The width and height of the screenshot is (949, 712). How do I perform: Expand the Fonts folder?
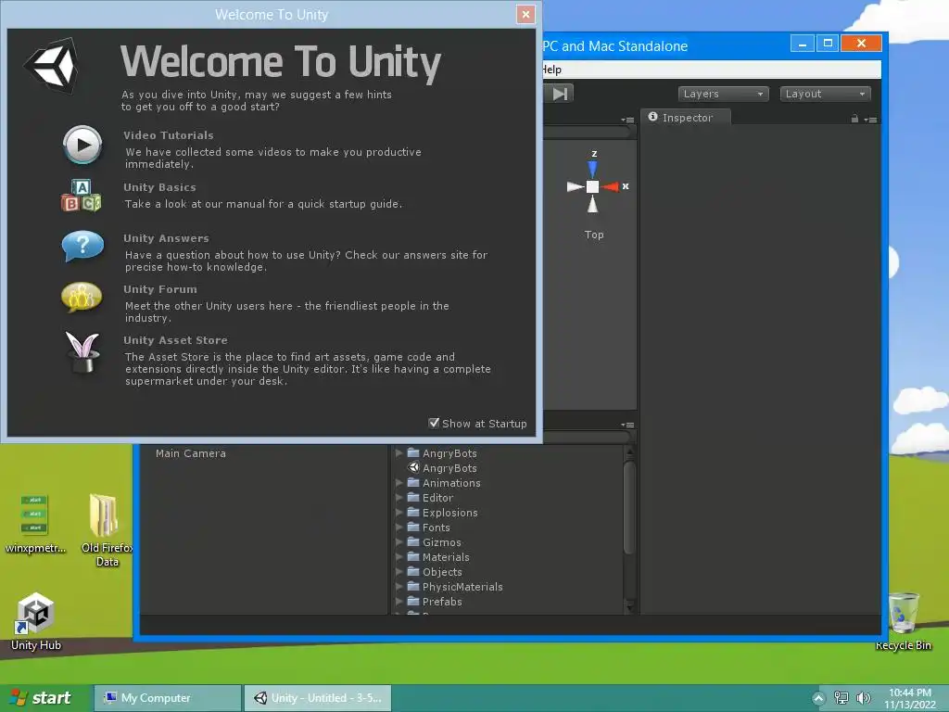399,527
